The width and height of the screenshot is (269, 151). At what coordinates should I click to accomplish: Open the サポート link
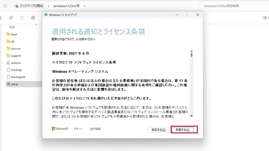click(78, 129)
